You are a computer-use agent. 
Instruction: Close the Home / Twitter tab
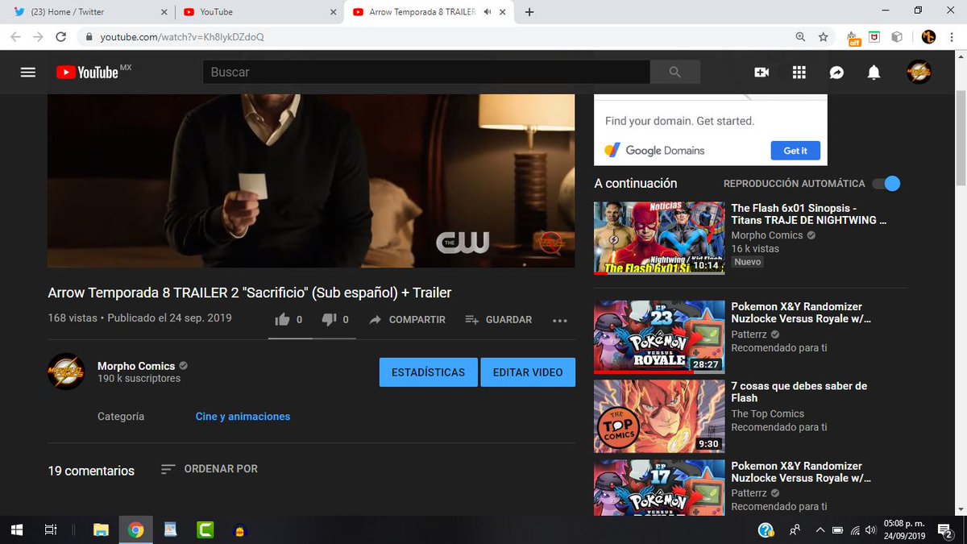pos(164,12)
